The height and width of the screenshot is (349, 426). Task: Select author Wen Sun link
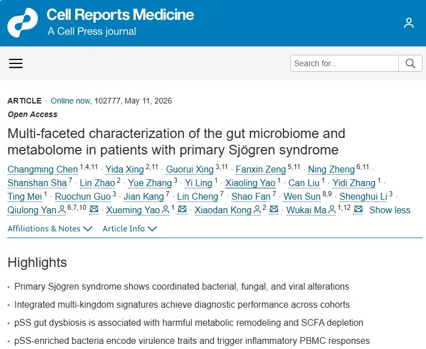[302, 196]
